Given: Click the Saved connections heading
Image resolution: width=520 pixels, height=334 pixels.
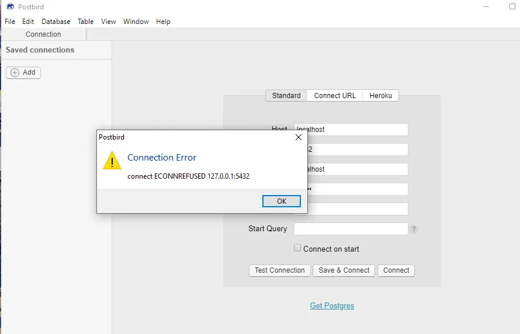Looking at the screenshot, I should pos(40,50).
